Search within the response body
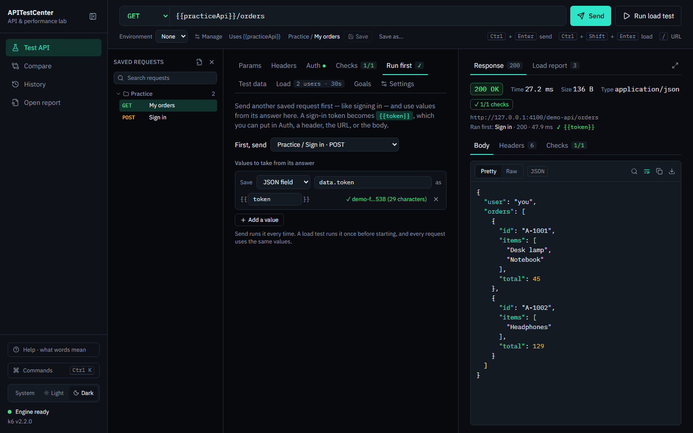693x433 pixels. point(634,171)
